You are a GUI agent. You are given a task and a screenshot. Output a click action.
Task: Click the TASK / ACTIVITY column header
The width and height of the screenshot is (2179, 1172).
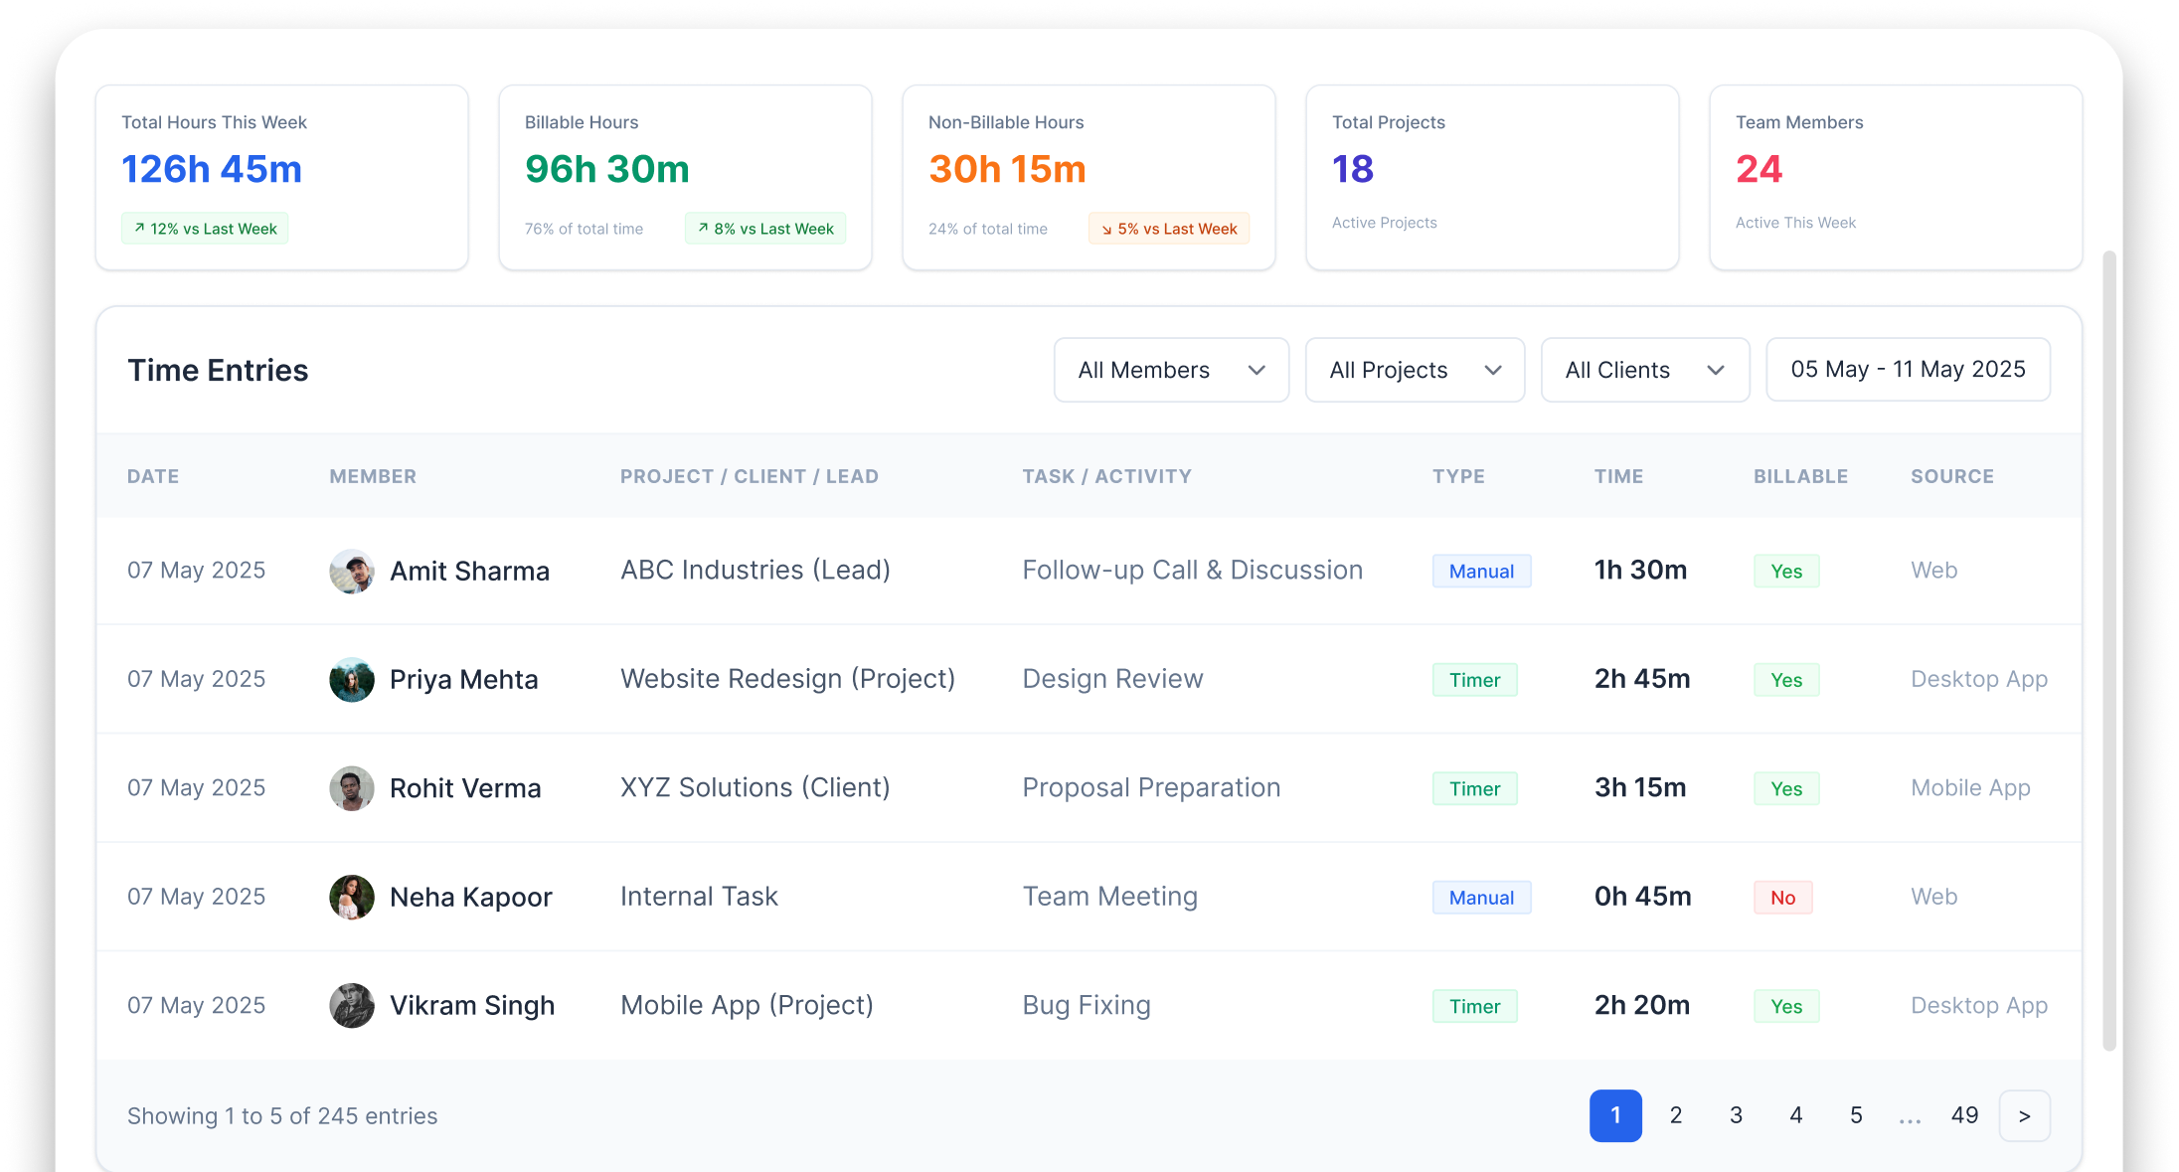point(1106,476)
